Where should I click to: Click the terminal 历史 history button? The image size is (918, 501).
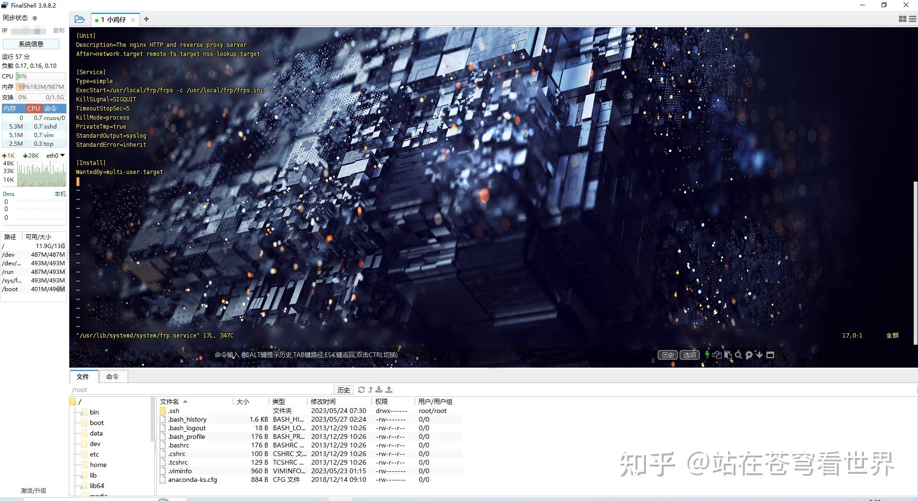667,355
